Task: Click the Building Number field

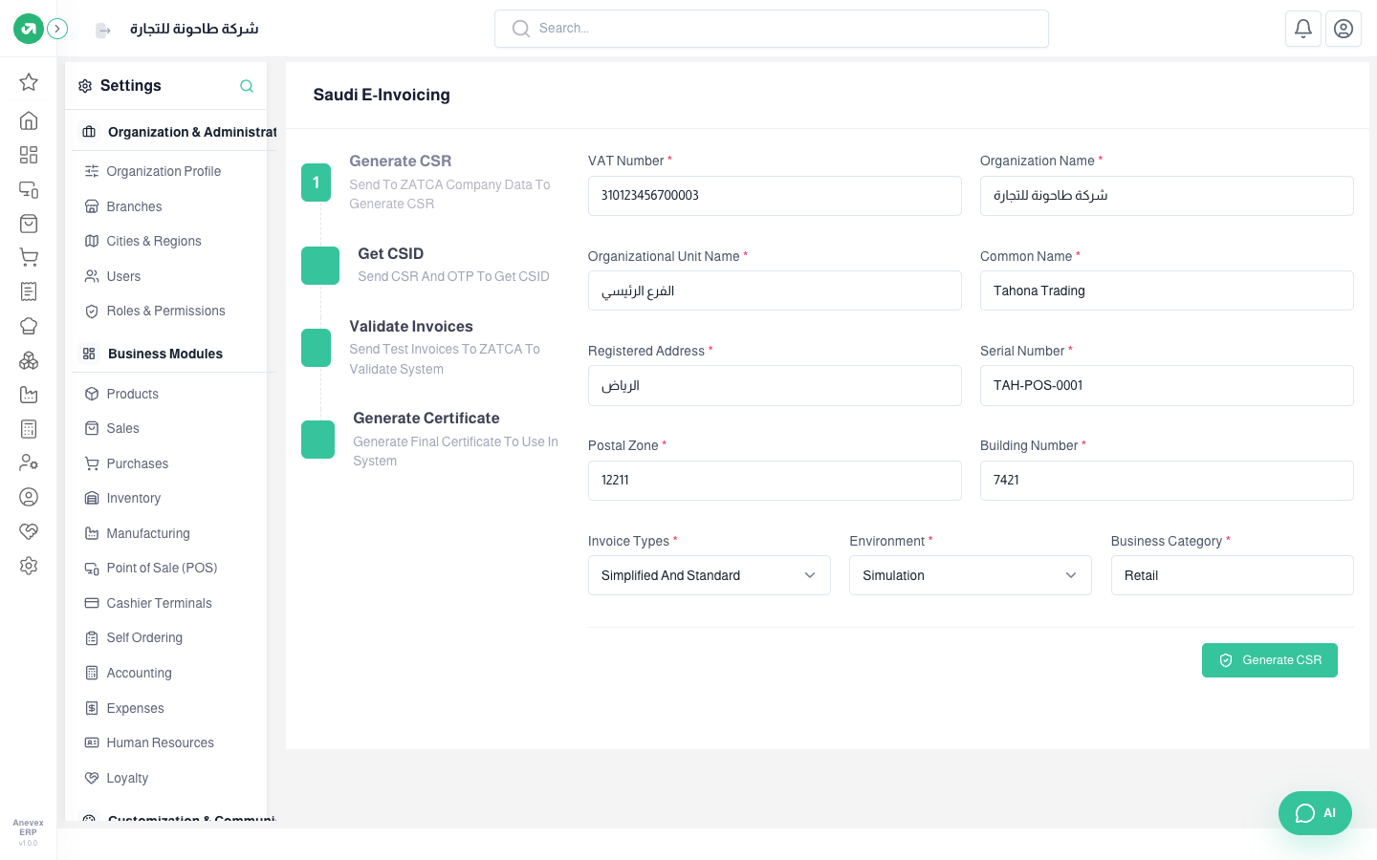Action: [x=1167, y=481]
